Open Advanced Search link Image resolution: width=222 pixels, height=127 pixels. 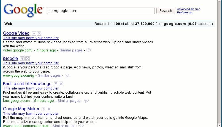pos(189,9)
